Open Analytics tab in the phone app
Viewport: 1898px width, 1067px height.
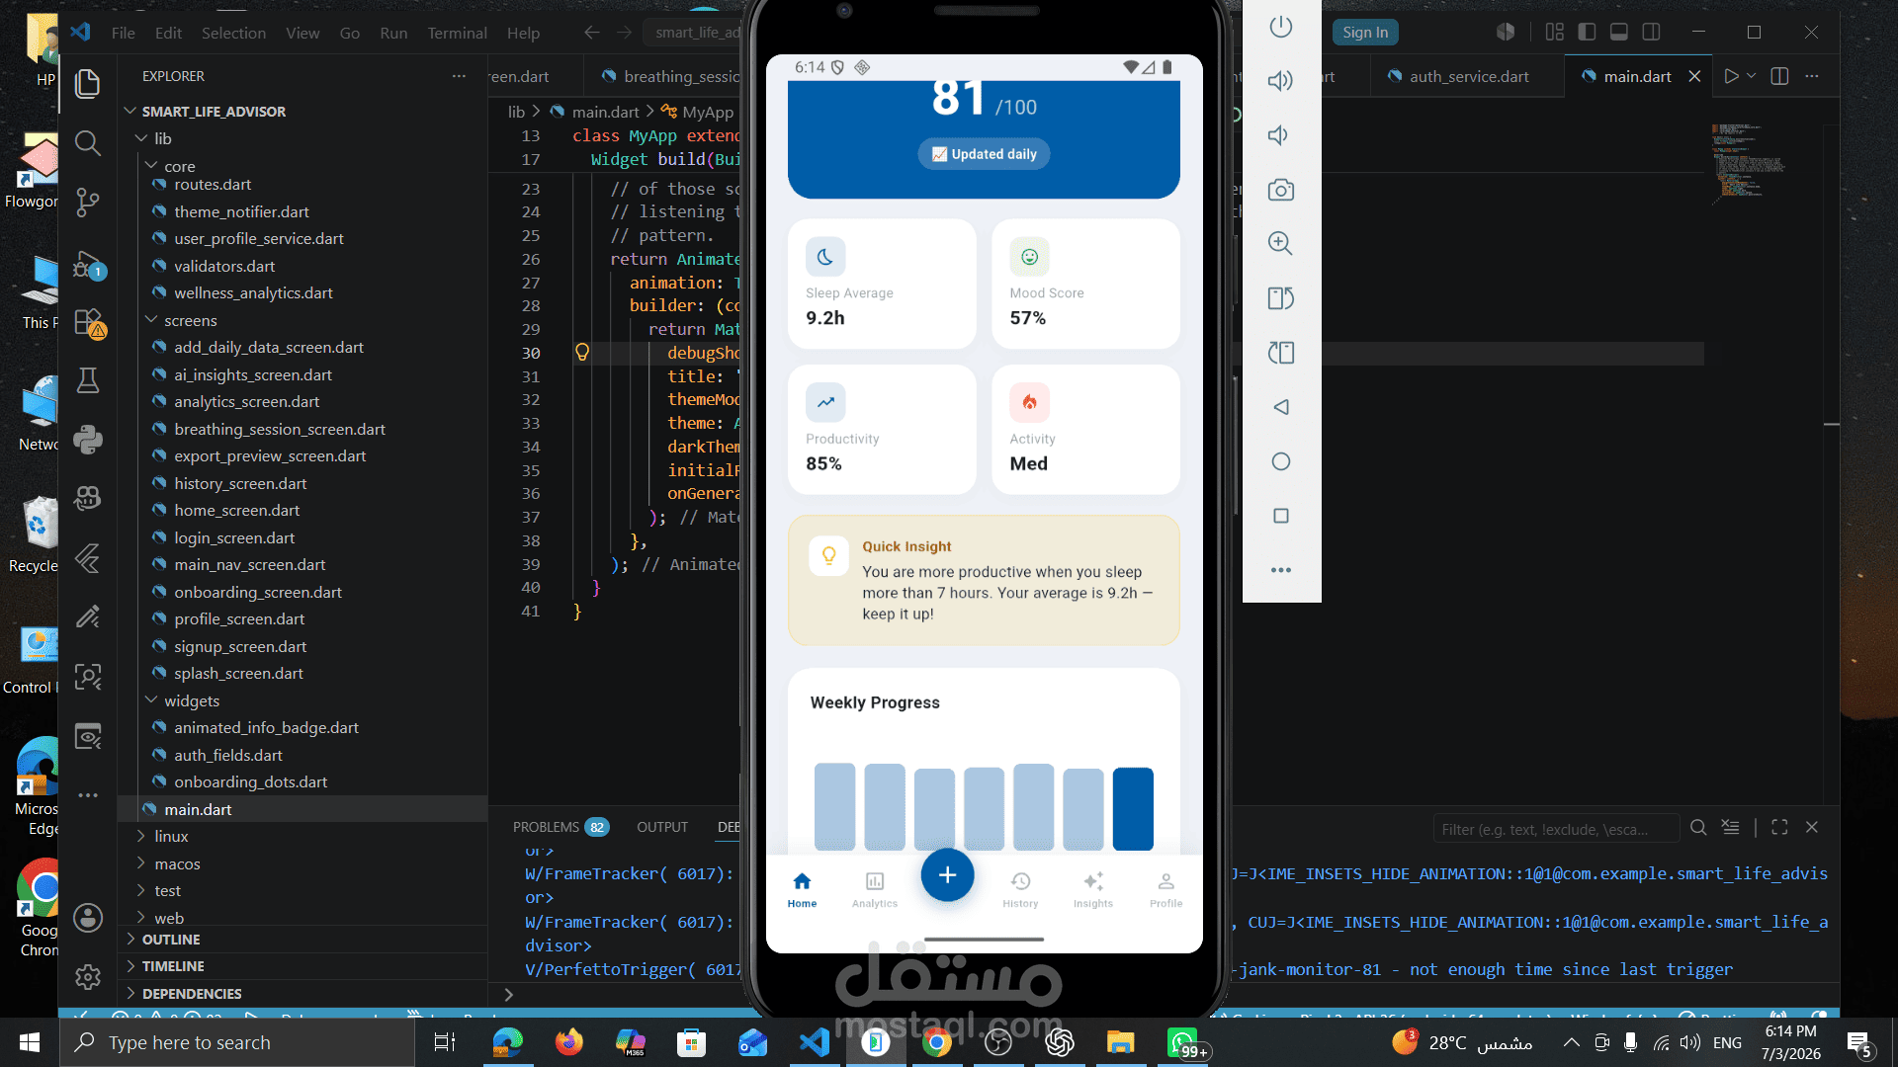tap(875, 888)
